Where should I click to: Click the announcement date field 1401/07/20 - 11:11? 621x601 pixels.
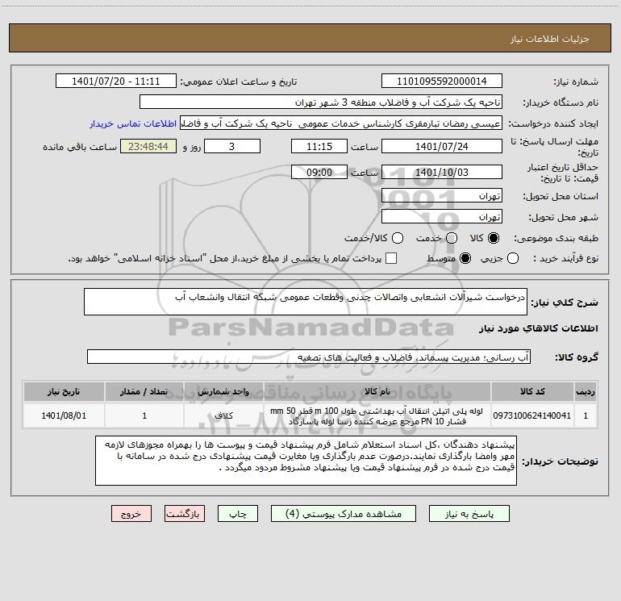click(116, 81)
